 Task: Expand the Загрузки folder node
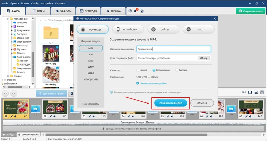click(x=11, y=34)
